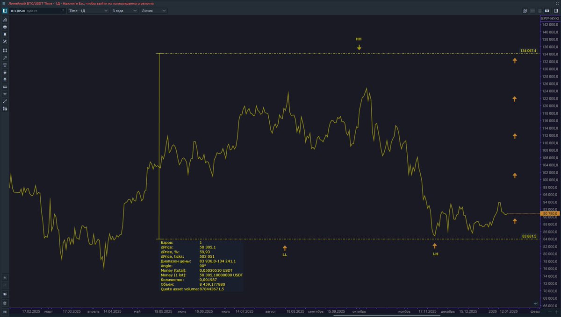
Task: Click the 12.01.2026 date on time axis
Action: tap(508, 311)
